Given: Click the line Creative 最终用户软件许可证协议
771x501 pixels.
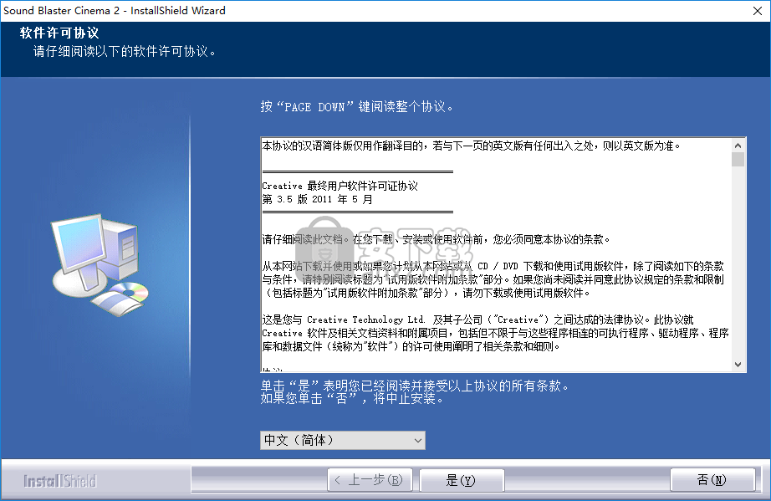Looking at the screenshot, I should tap(340, 186).
